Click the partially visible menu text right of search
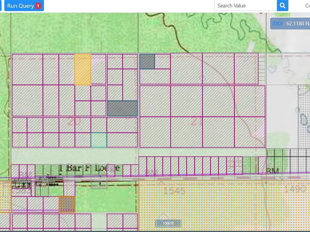310x232 pixels. [307, 6]
